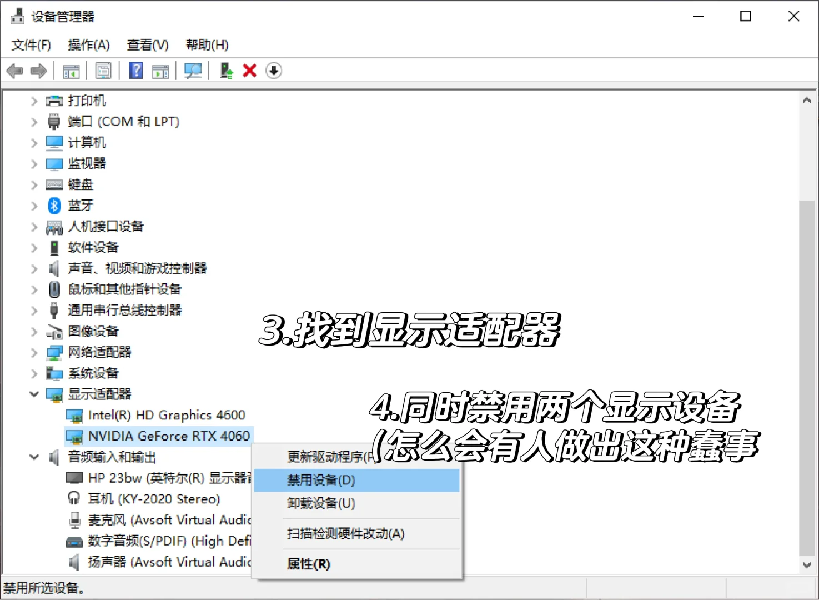Viewport: 819px width, 600px height.
Task: Select the 键盘 category label
Action: (81, 184)
